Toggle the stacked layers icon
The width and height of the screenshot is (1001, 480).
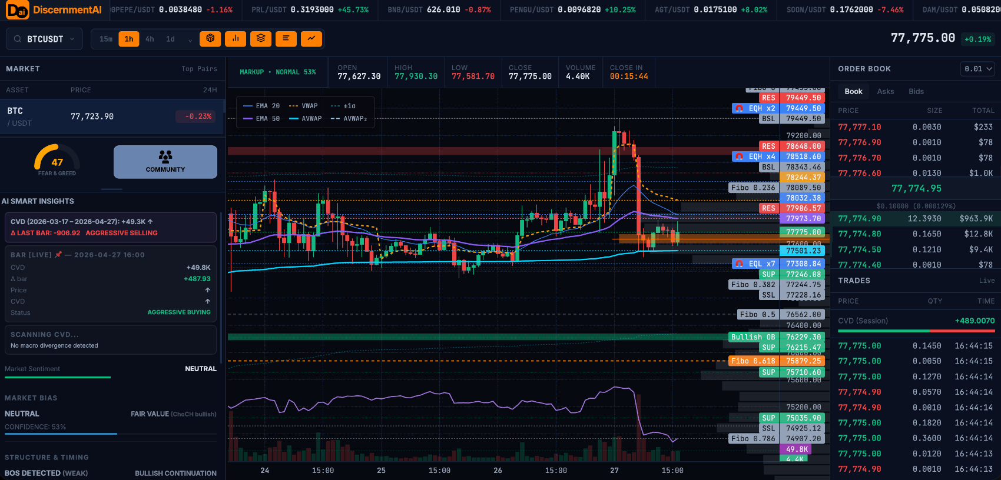tap(261, 39)
